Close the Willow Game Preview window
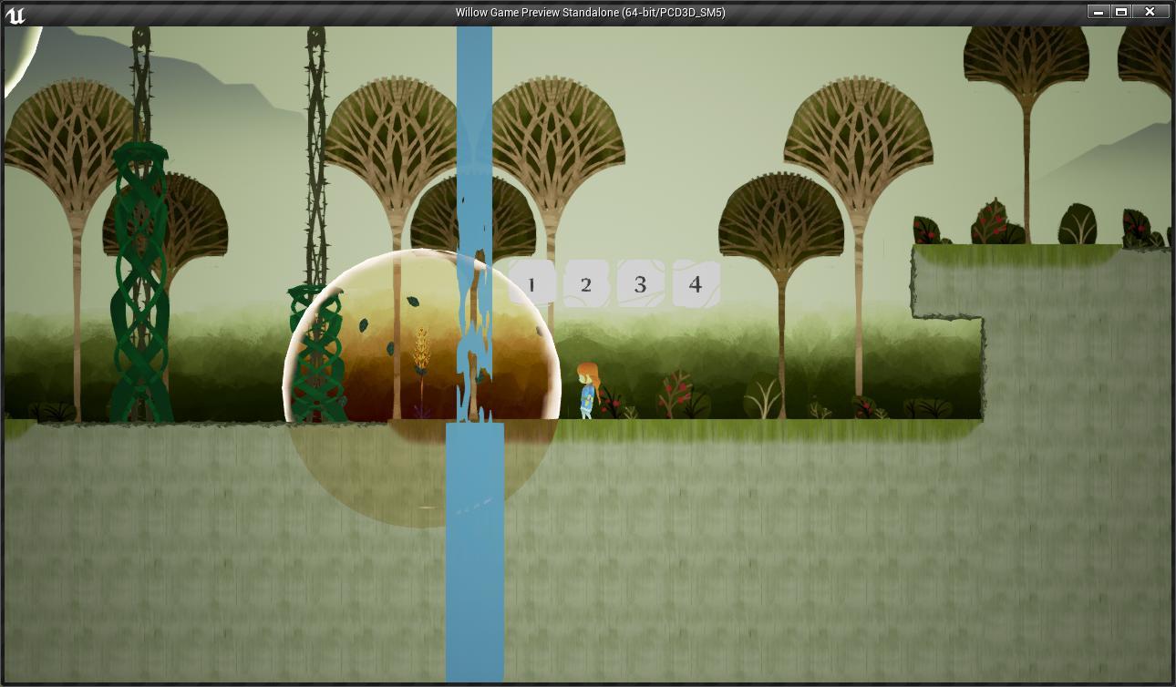Screen dimensions: 1176x687 click(x=1150, y=12)
